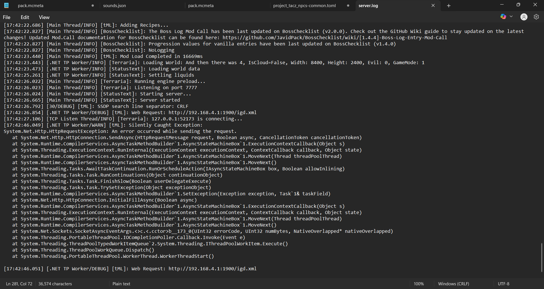Click the AwaitTaskContinuation.RunOrScheduleAction line
Screen dimensions: 544x289
point(178,169)
